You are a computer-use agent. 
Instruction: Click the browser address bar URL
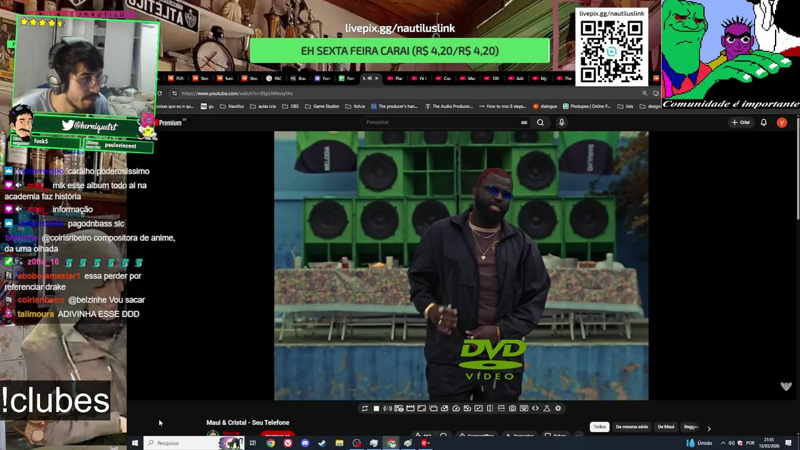[237, 93]
